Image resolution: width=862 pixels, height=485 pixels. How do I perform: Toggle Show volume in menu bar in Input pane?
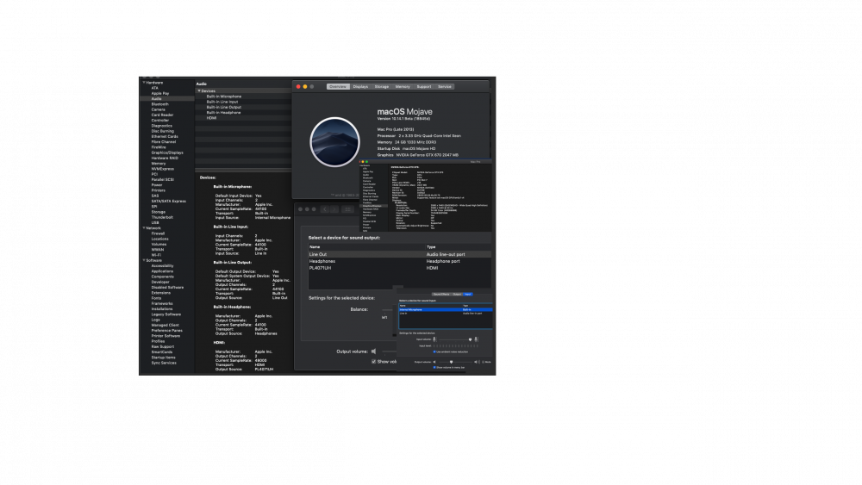coord(434,368)
